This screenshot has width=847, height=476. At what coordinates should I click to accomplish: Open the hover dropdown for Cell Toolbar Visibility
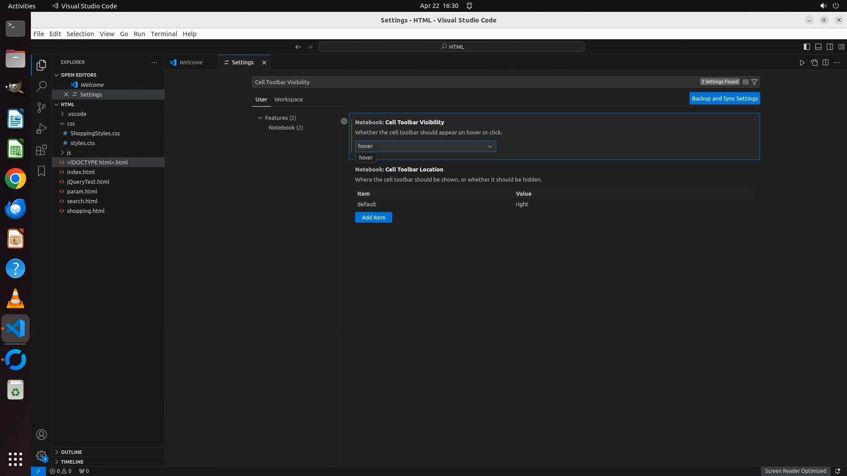[425, 146]
